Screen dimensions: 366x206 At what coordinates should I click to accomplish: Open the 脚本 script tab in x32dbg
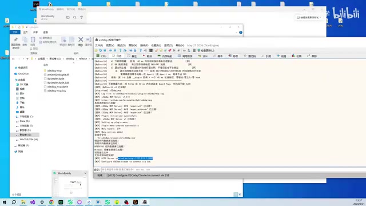point(218,56)
